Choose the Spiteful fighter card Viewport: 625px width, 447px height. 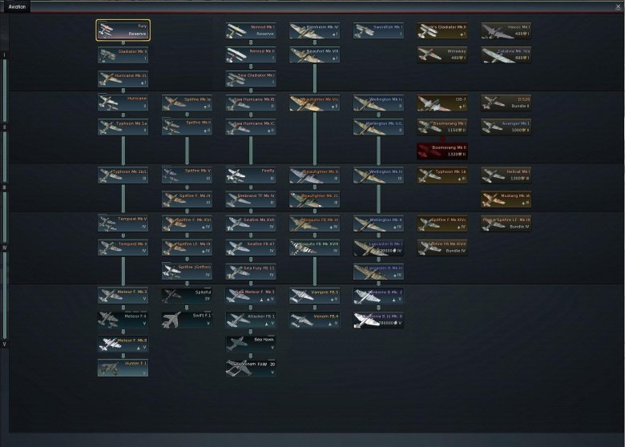point(187,296)
